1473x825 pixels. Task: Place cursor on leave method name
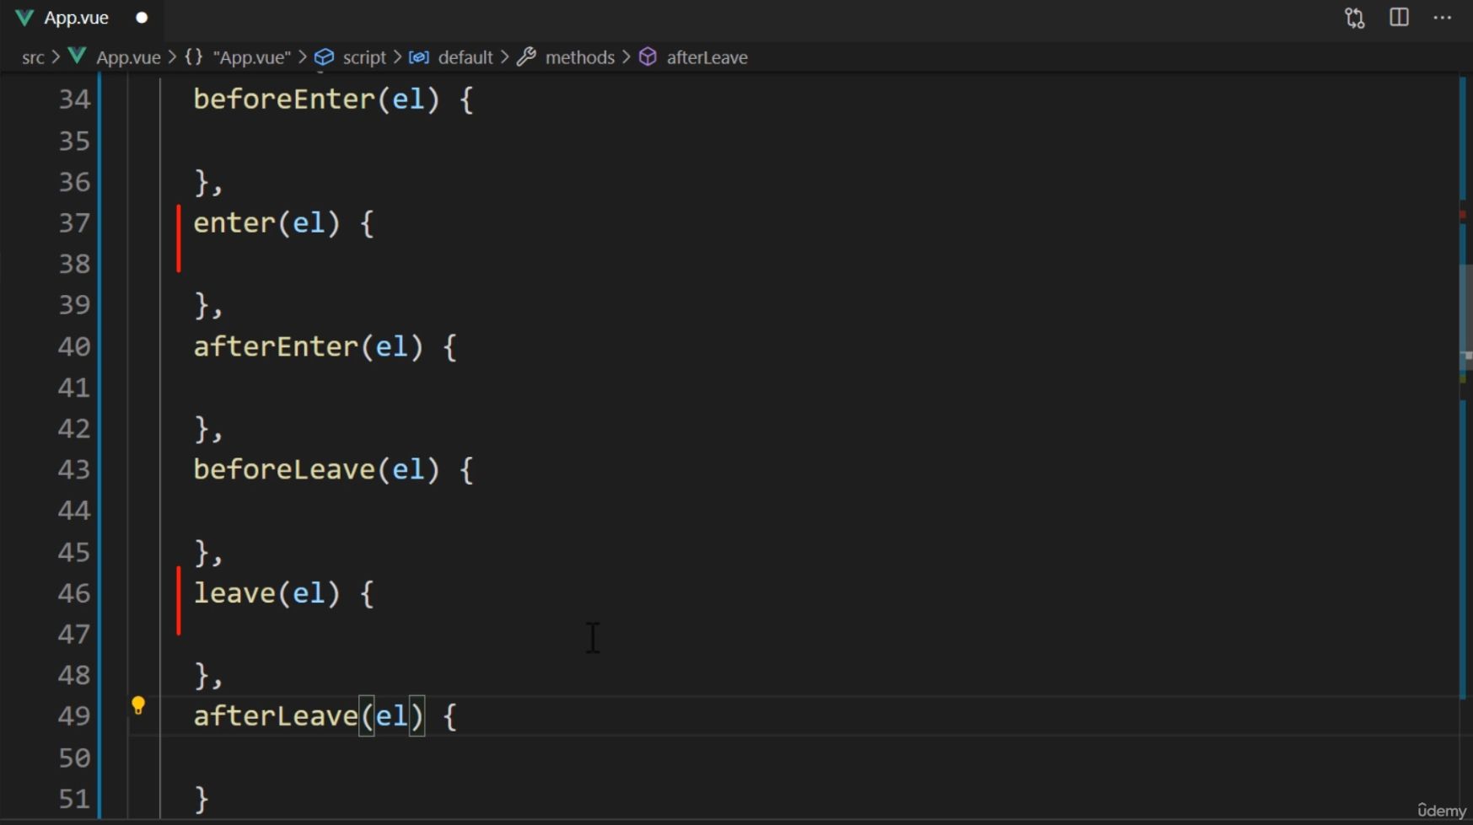[234, 593]
